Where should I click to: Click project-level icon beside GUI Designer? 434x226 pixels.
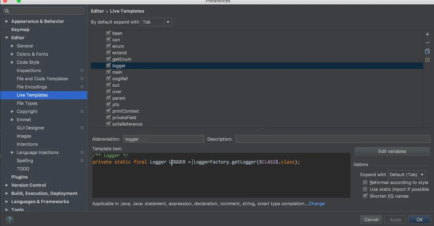point(82,128)
